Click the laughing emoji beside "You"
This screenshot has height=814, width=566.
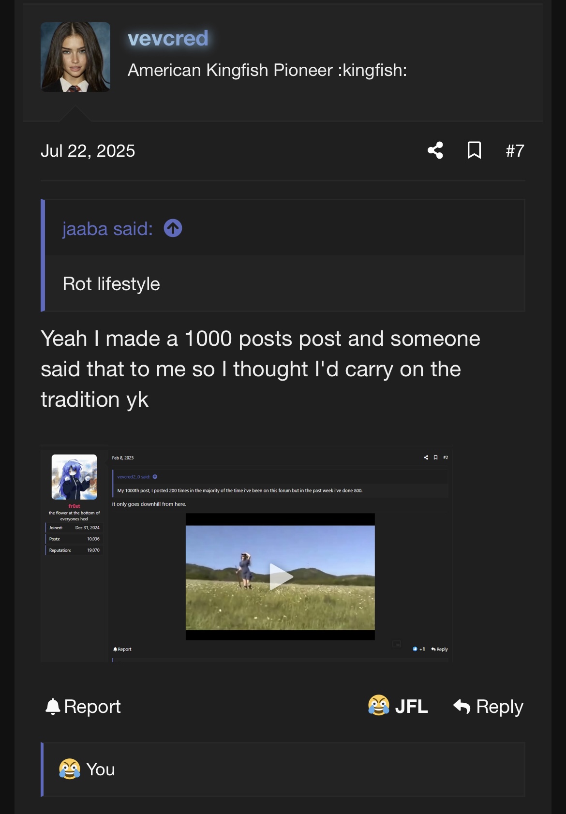(70, 769)
